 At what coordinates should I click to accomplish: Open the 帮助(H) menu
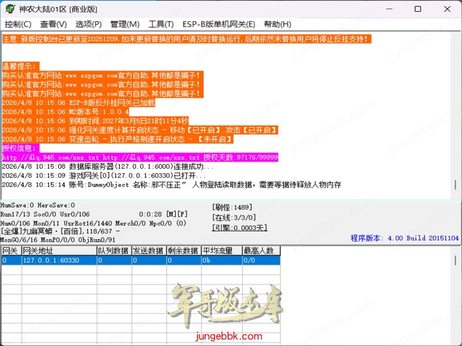[277, 24]
